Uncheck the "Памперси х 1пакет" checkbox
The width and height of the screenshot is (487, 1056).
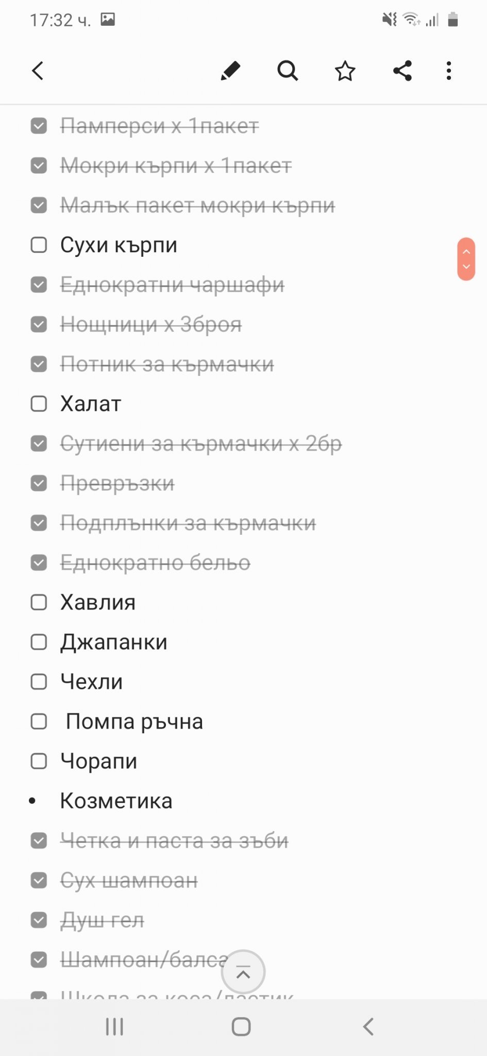tap(39, 126)
